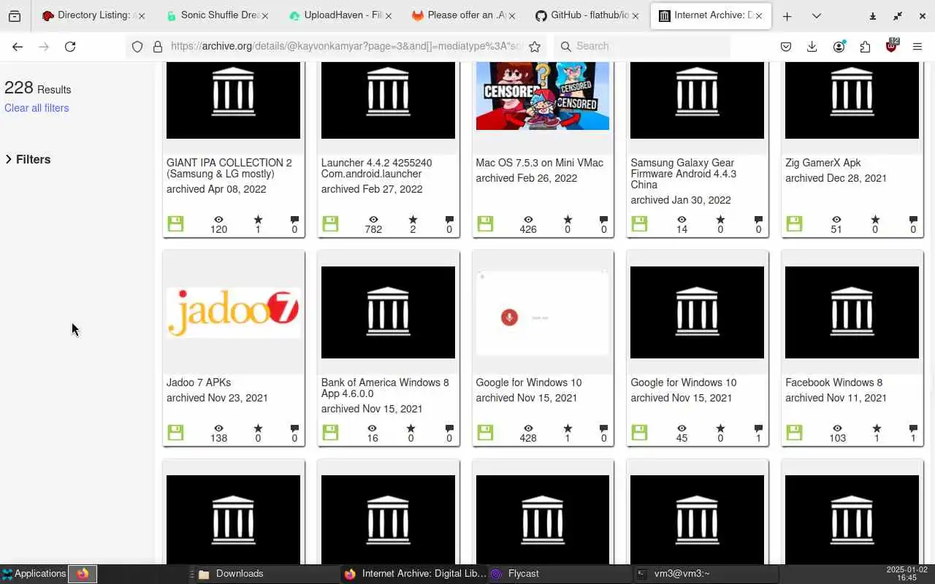Switch to the UploadHaven tab
Viewport: 935px width, 584px height.
click(x=342, y=15)
